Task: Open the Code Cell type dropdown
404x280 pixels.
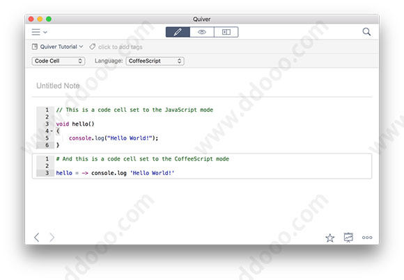Action: [59, 61]
